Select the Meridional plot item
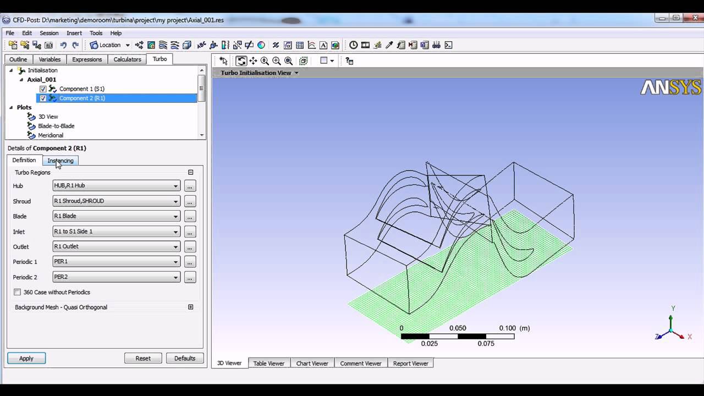 pyautogui.click(x=51, y=135)
